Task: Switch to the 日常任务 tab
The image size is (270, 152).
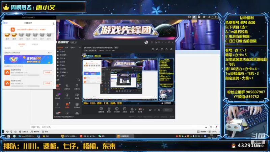Action: [35, 45]
